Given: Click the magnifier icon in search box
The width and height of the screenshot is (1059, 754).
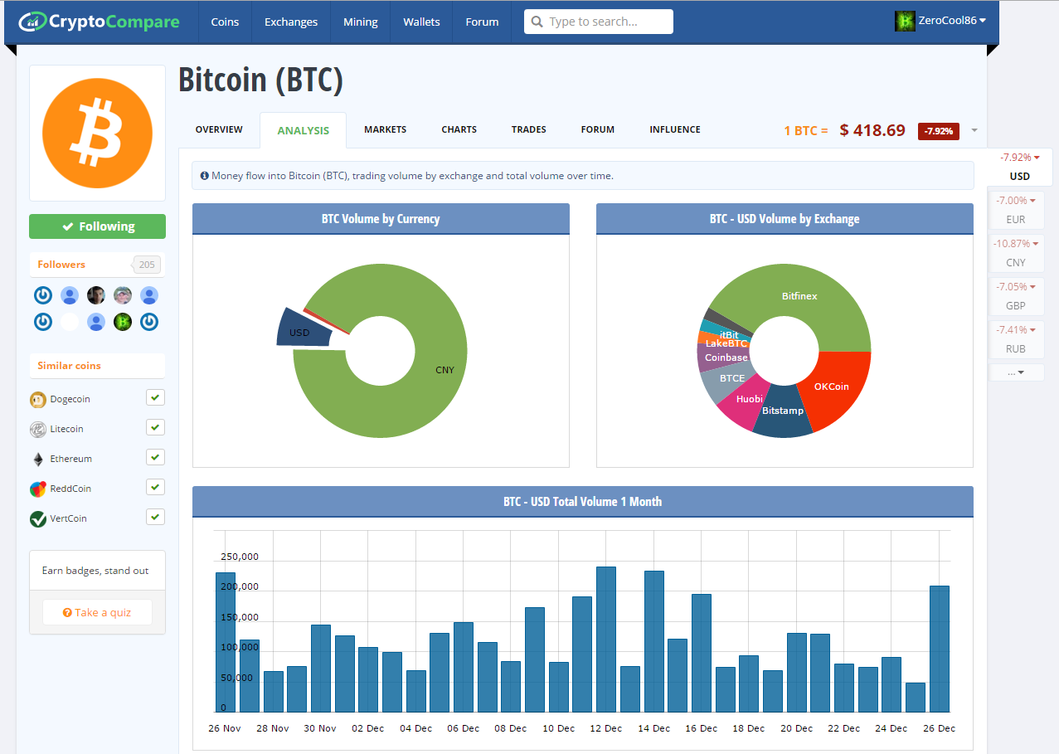Looking at the screenshot, I should tap(537, 22).
